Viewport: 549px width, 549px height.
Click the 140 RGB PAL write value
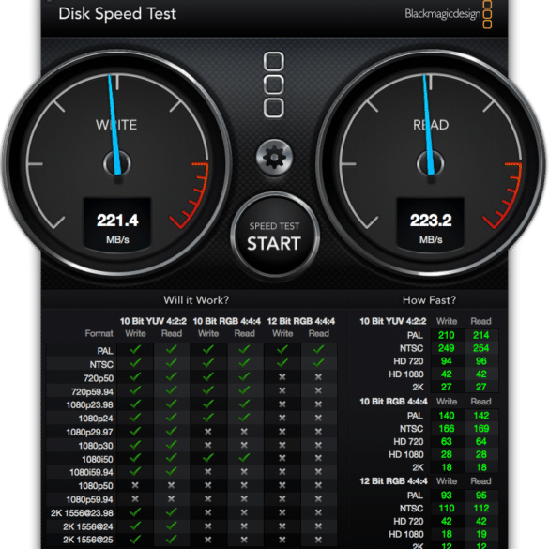click(x=447, y=416)
